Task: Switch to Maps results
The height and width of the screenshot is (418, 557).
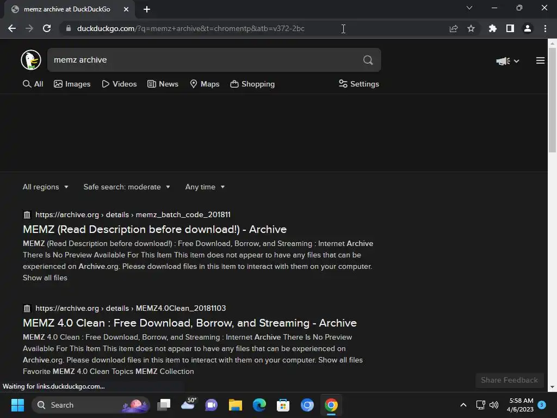Action: coord(205,84)
